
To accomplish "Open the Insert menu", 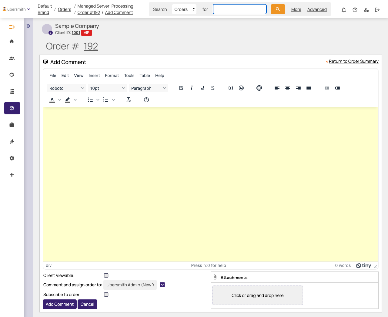I will point(94,76).
